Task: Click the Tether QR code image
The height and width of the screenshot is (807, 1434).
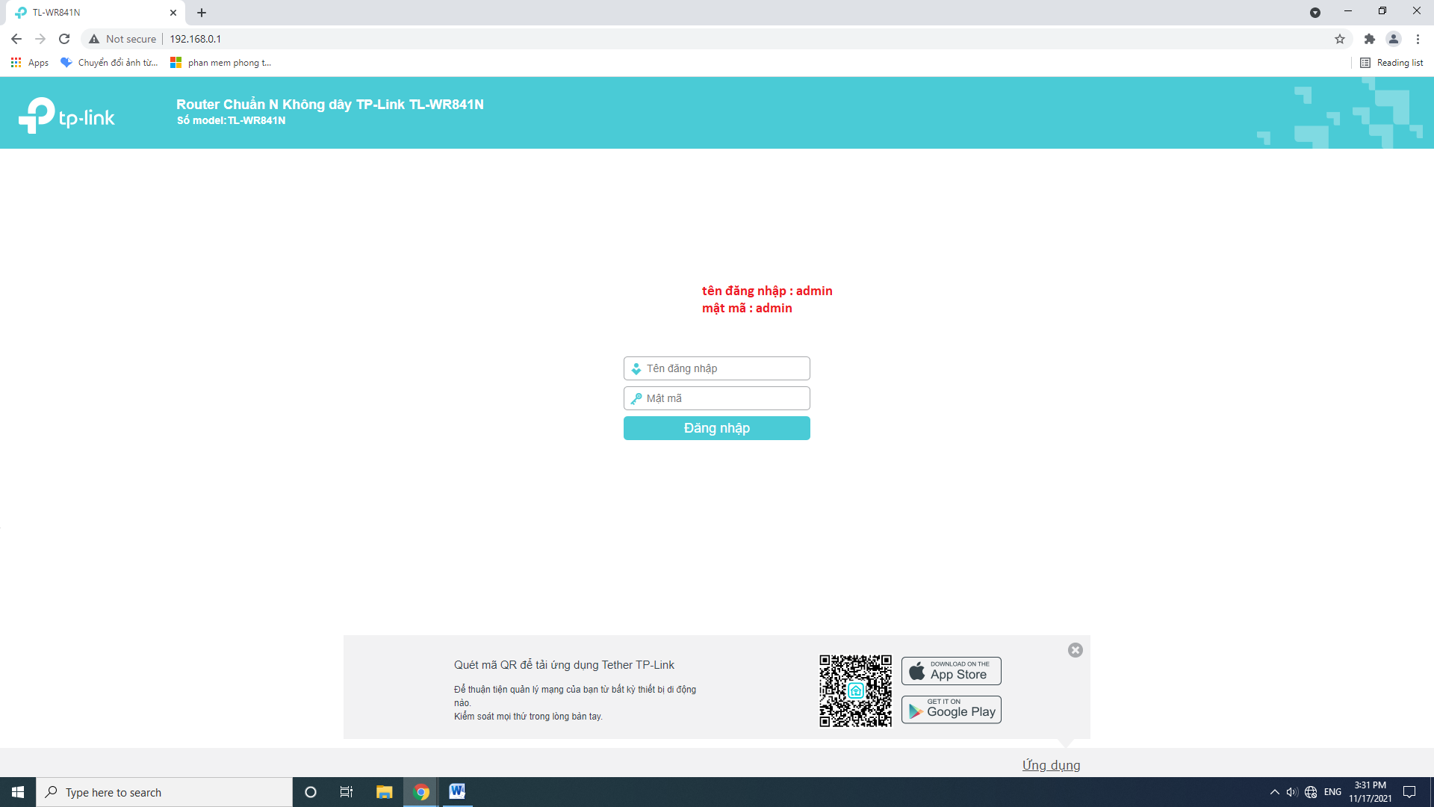Action: pyautogui.click(x=855, y=690)
